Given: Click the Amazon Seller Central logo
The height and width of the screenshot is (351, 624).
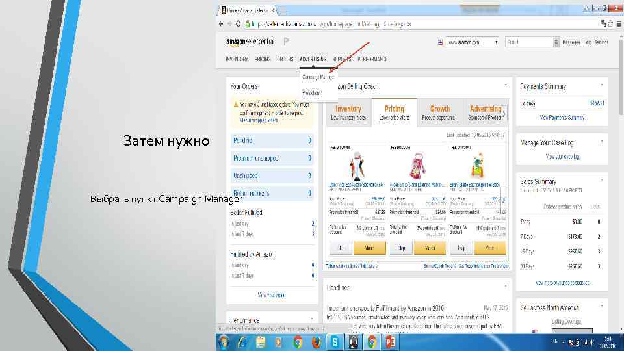Looking at the screenshot, I should point(250,42).
